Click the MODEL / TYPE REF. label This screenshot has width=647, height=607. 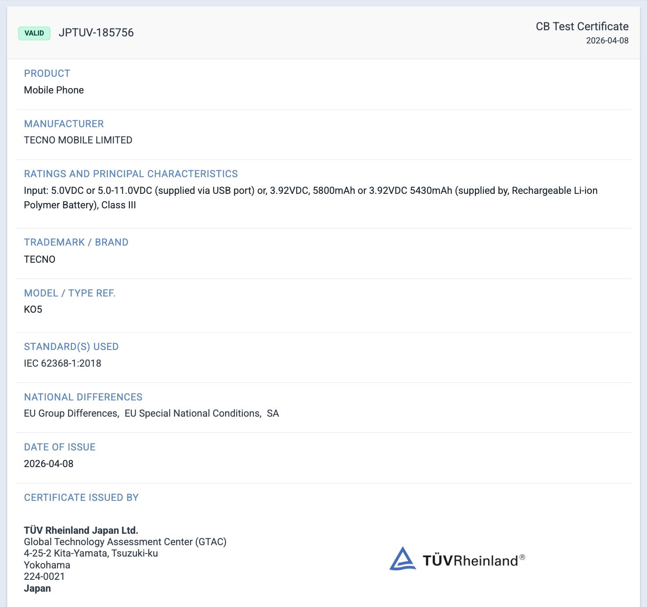pyautogui.click(x=70, y=293)
